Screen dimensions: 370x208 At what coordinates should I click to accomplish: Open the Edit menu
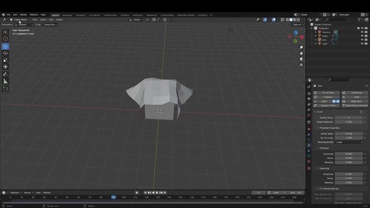tap(15, 14)
